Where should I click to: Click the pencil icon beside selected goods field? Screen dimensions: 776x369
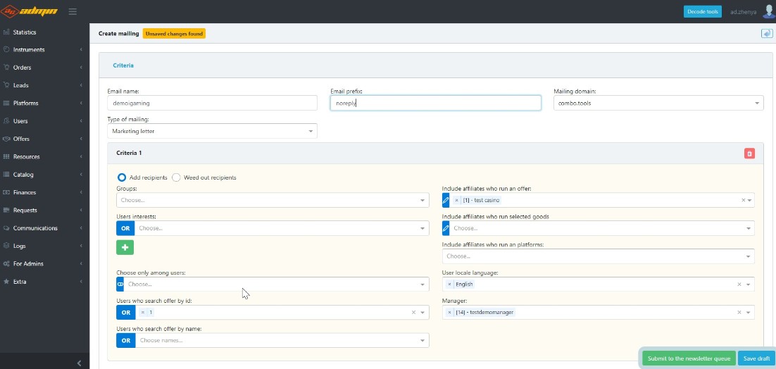point(446,228)
